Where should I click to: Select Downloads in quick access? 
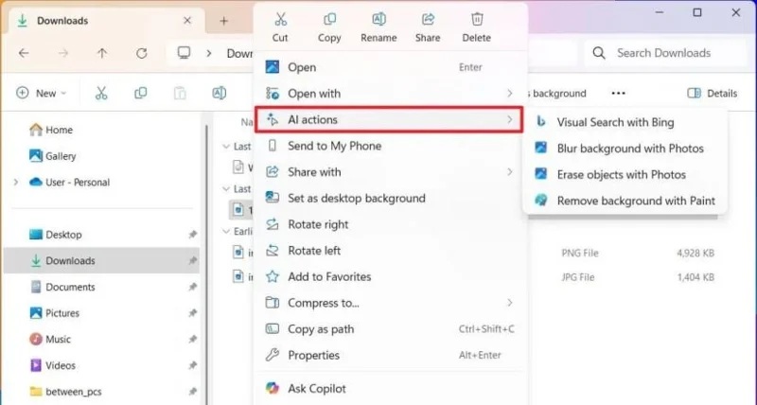click(101, 260)
